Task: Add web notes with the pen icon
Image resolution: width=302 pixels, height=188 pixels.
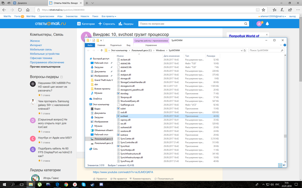Action: pos(282,10)
